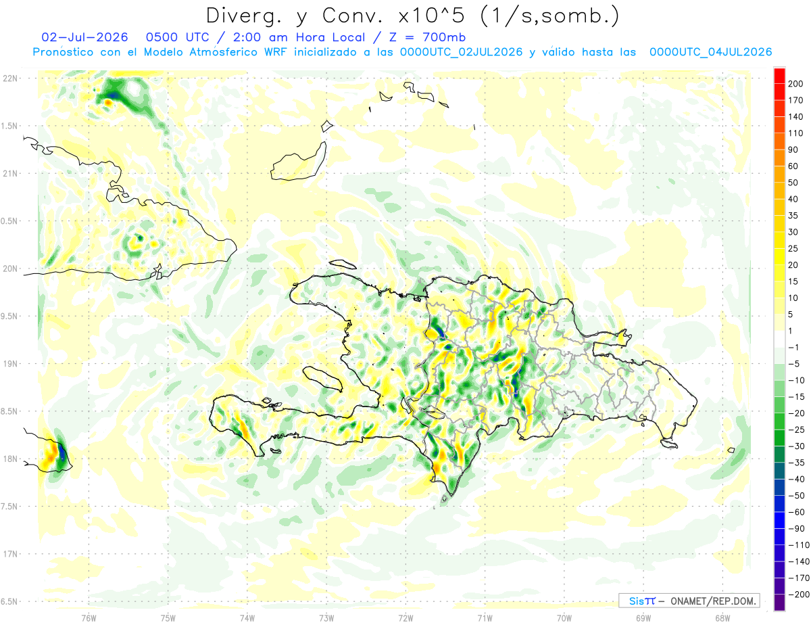Image resolution: width=811 pixels, height=627 pixels.
Task: Click the positive 200 color scale value
Action: (x=797, y=84)
